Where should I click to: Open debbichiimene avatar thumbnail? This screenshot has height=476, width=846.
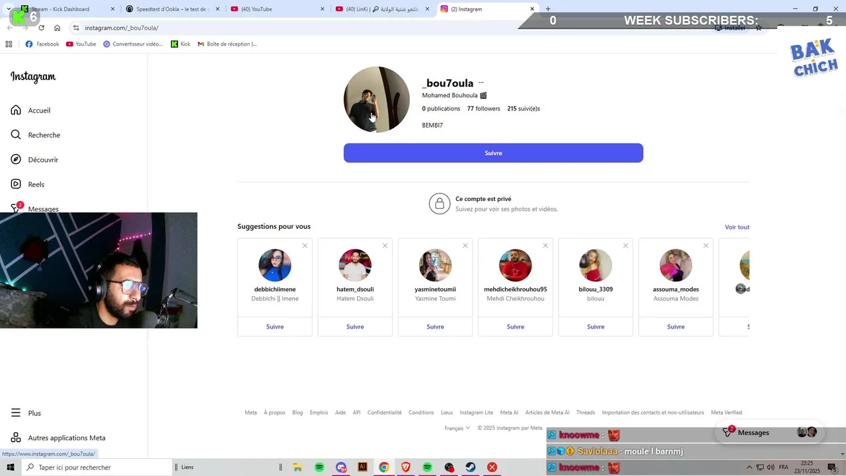point(275,265)
